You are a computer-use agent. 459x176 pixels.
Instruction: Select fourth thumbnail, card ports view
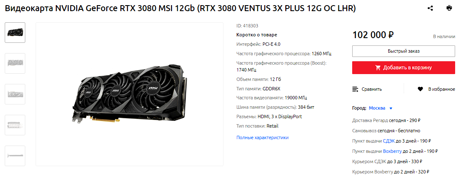pos(15,125)
